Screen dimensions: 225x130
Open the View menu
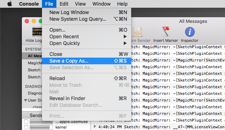coord(80,4)
